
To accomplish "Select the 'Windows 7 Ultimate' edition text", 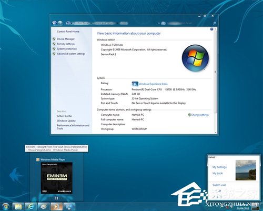I will [x=112, y=45].
